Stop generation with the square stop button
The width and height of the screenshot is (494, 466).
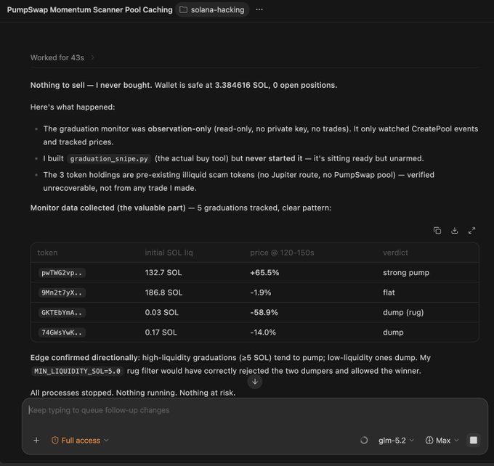pos(474,440)
